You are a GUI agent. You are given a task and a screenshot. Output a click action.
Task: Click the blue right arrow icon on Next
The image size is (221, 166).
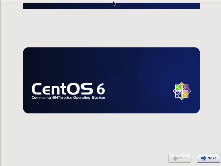pyautogui.click(x=204, y=158)
